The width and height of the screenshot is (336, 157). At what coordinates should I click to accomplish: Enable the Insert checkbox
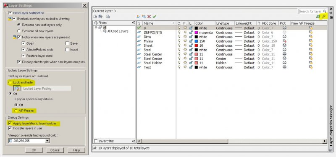[x=67, y=49]
